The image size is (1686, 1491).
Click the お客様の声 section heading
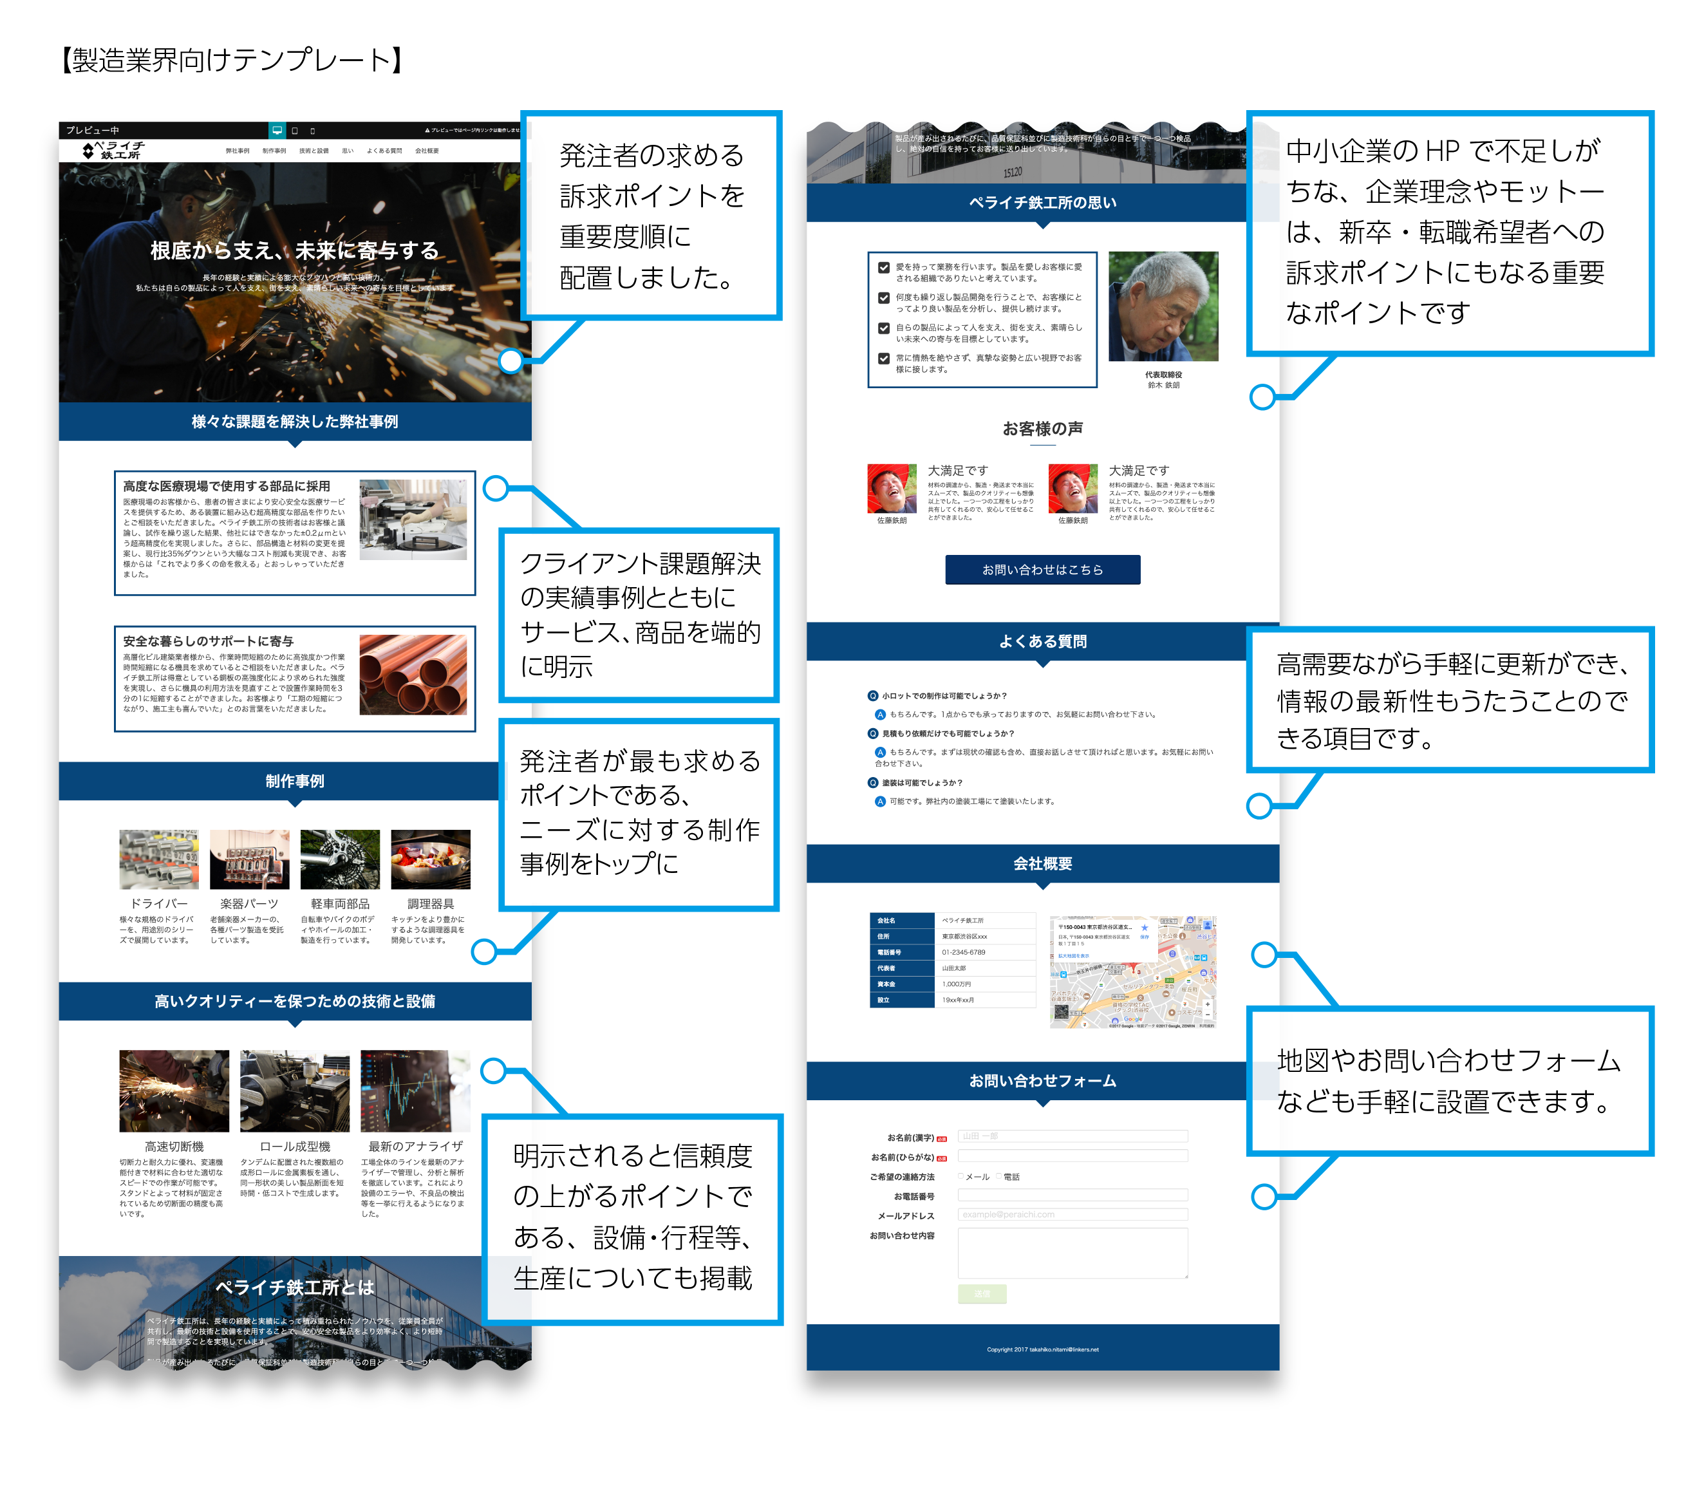point(1043,429)
